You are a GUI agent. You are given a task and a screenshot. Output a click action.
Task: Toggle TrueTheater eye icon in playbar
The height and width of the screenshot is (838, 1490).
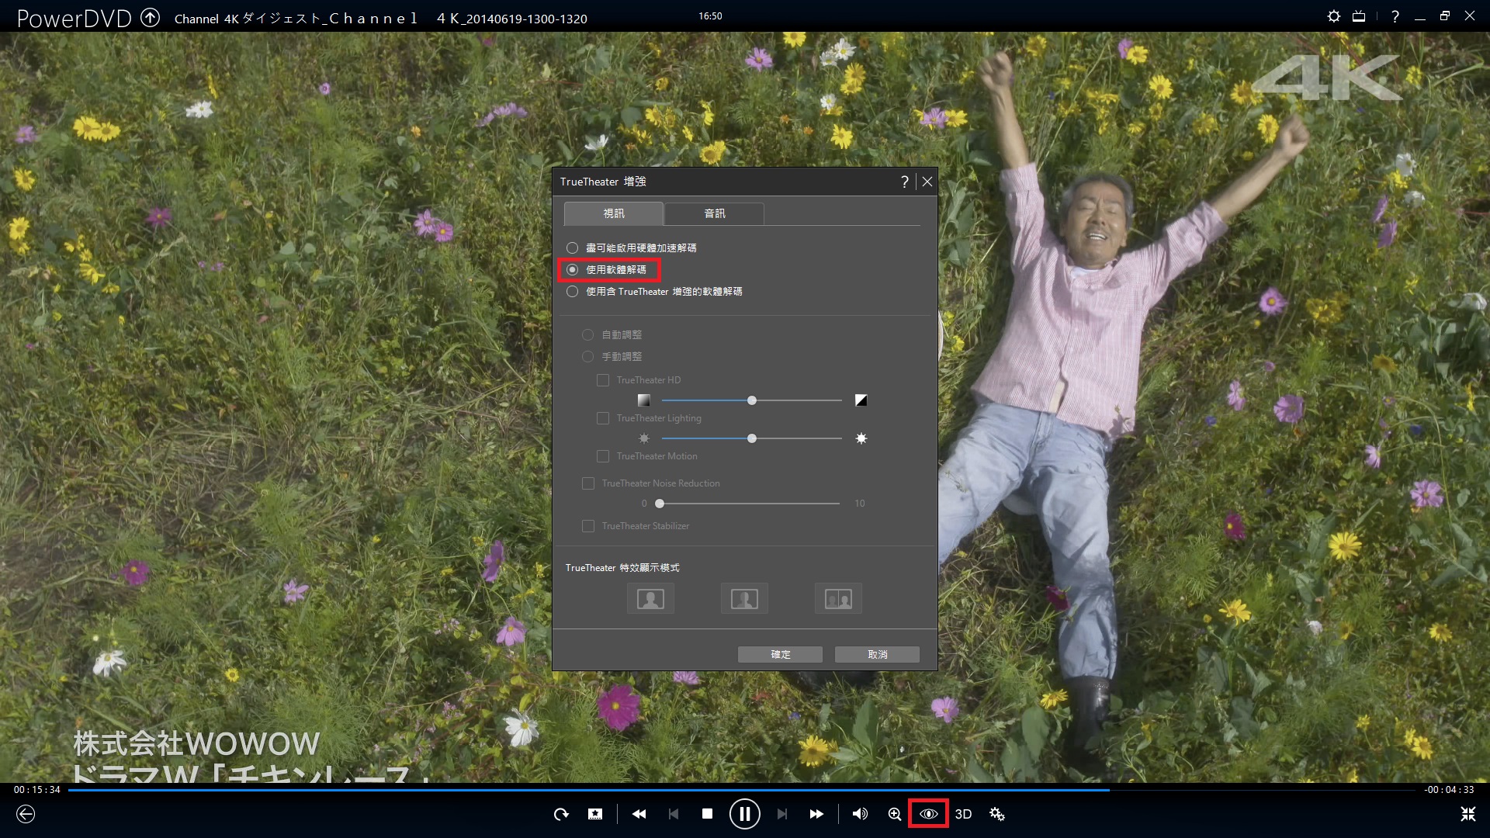coord(928,814)
